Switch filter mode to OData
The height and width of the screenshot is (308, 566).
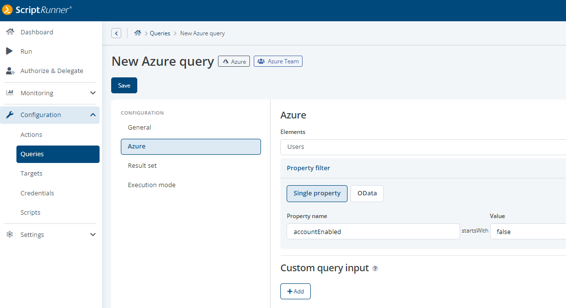click(x=367, y=193)
